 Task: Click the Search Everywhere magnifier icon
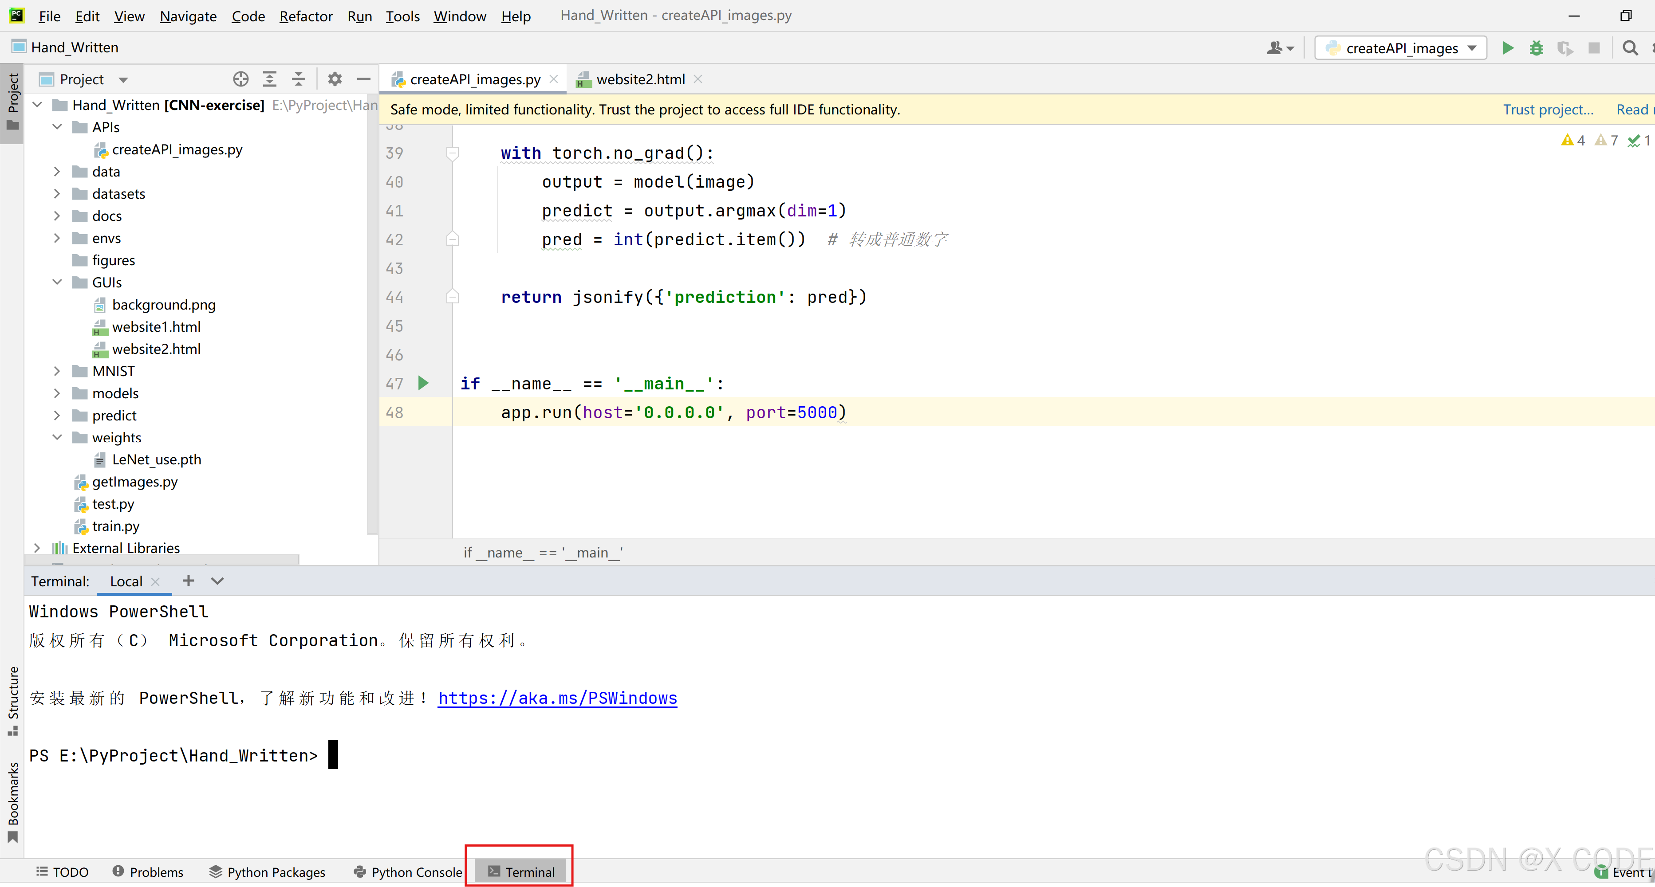[1630, 48]
